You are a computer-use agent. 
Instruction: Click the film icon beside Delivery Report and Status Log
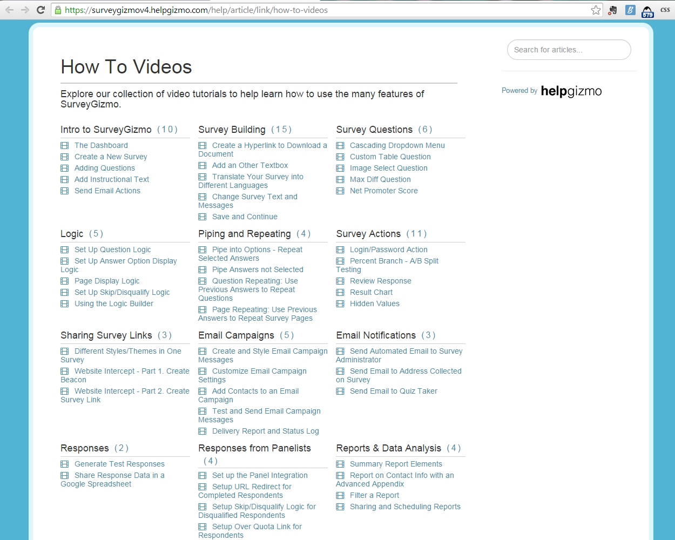(x=202, y=431)
